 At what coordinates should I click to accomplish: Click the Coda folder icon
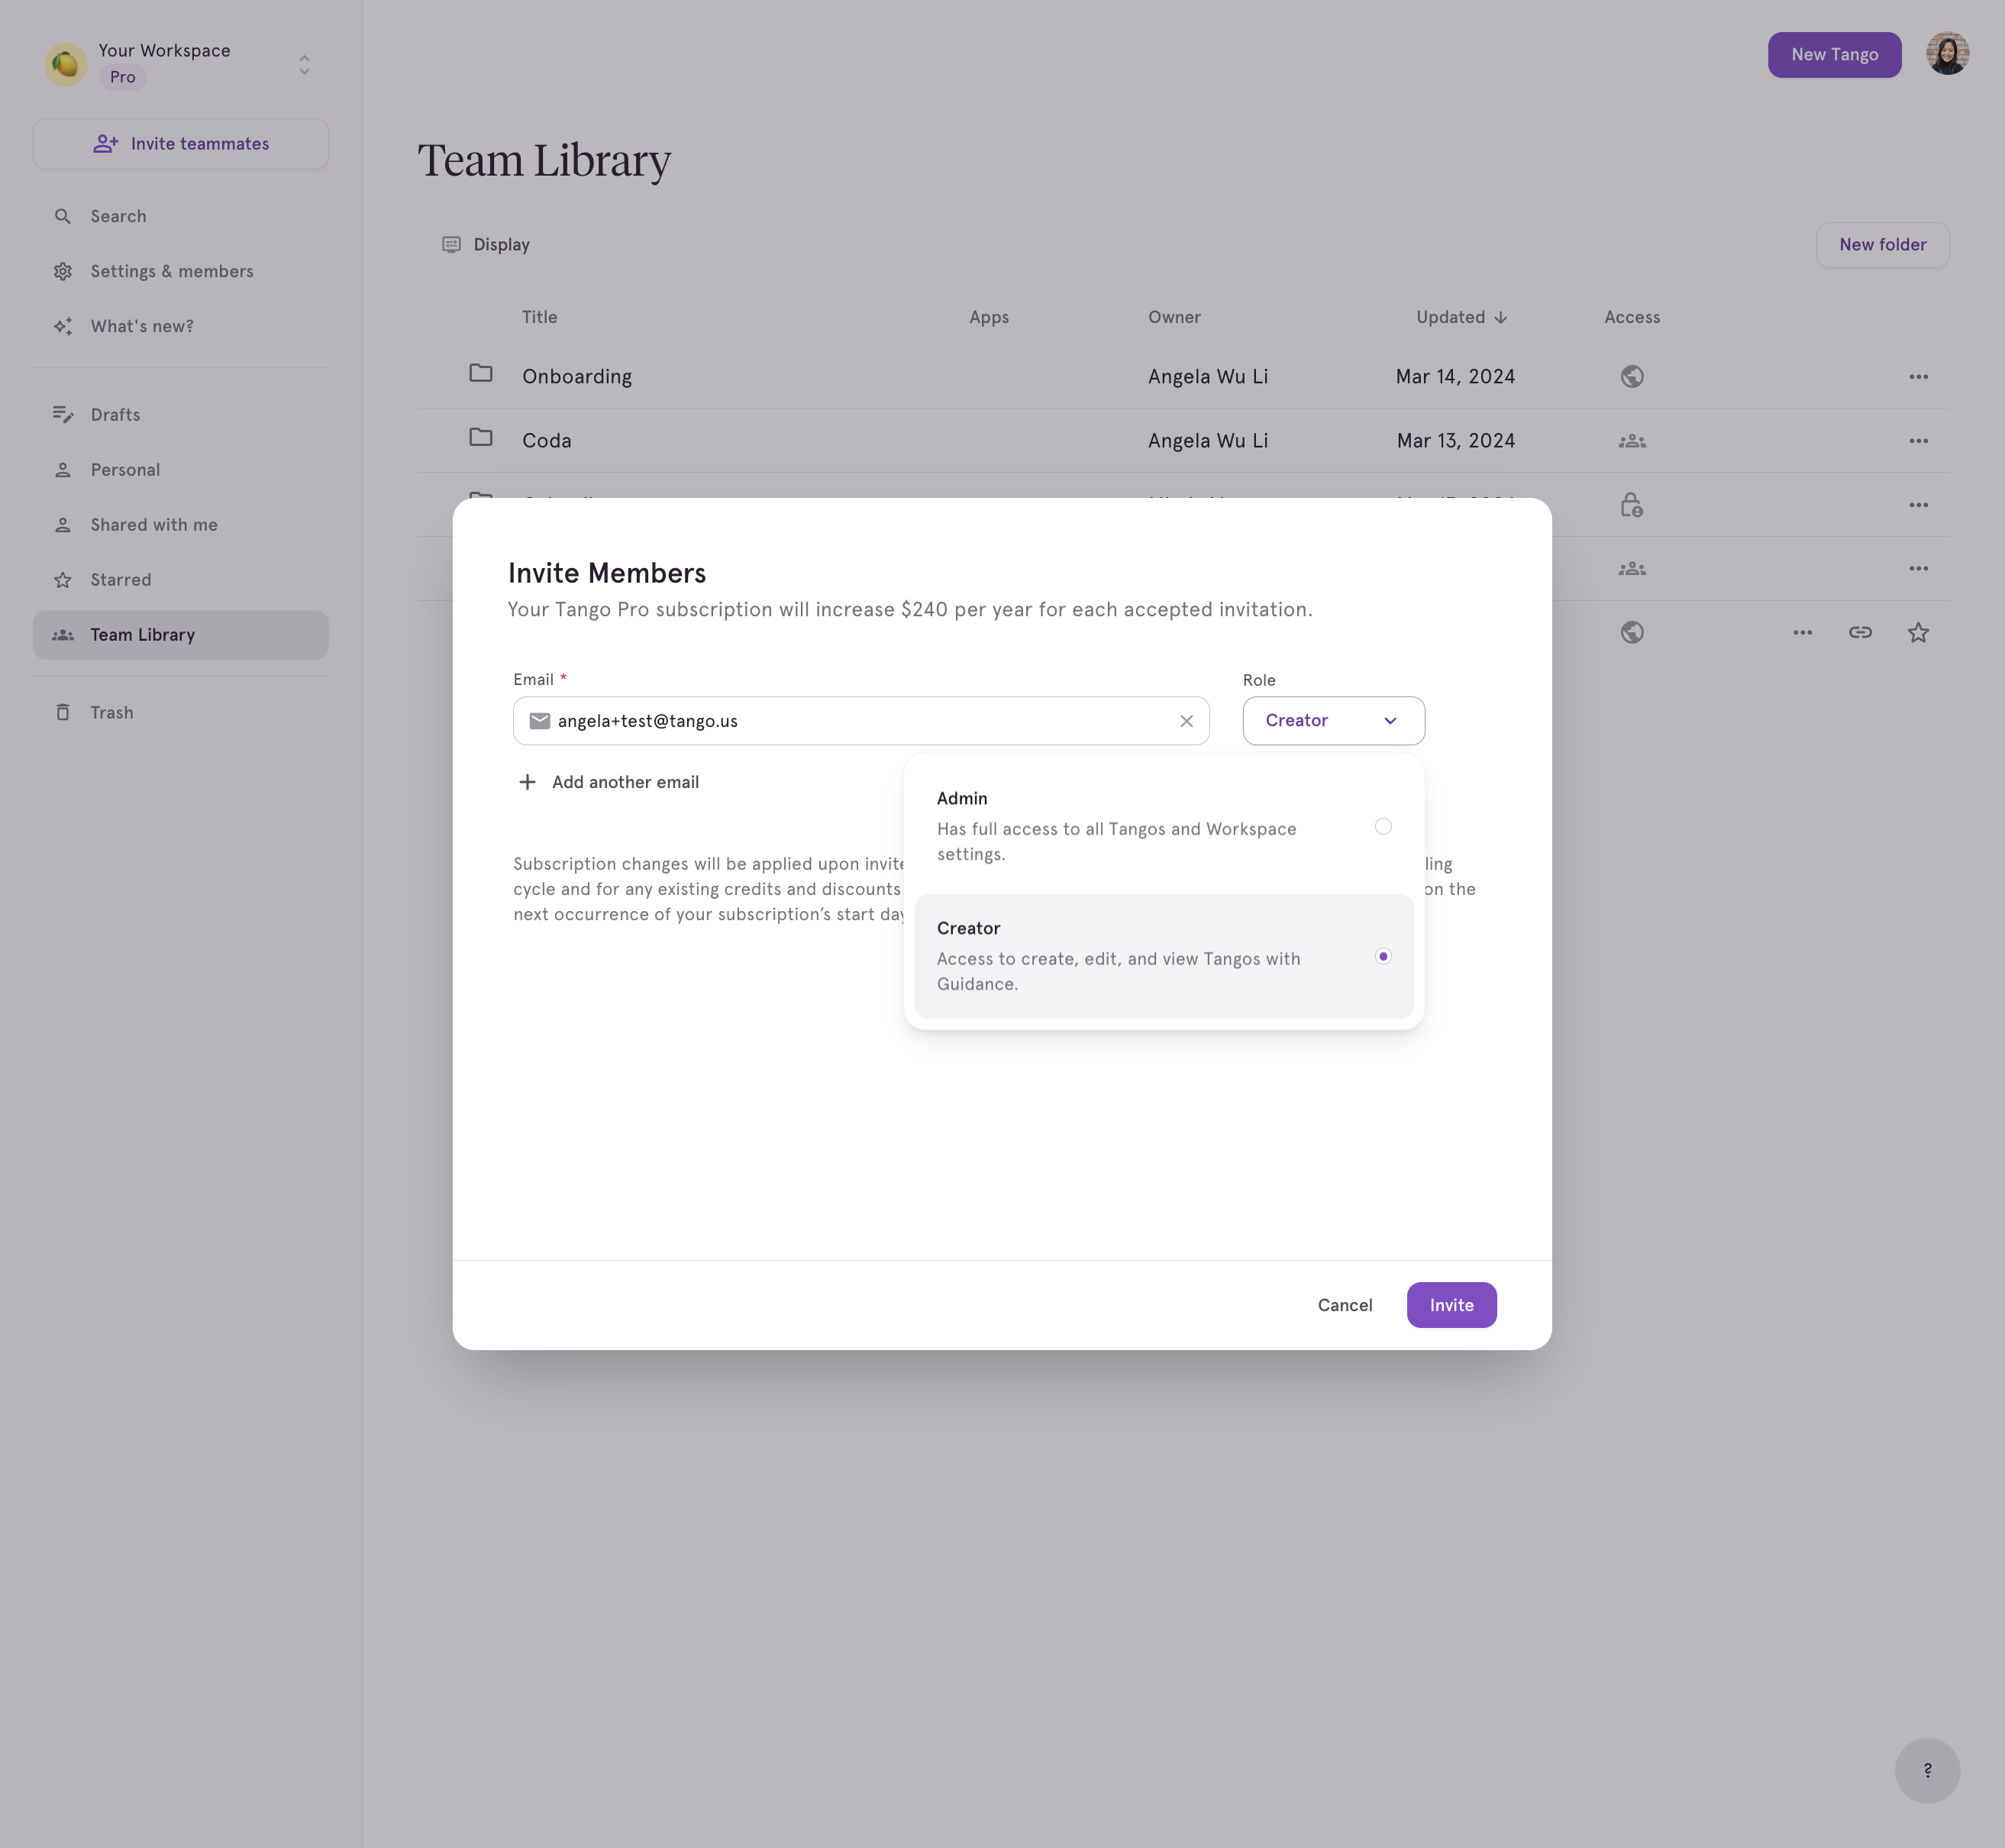tap(481, 437)
